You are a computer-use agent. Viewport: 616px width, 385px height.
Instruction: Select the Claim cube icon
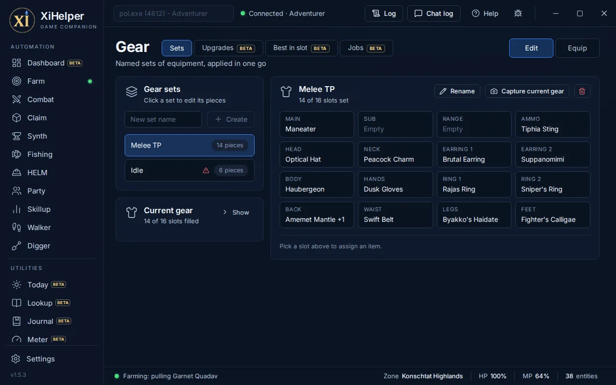(17, 118)
